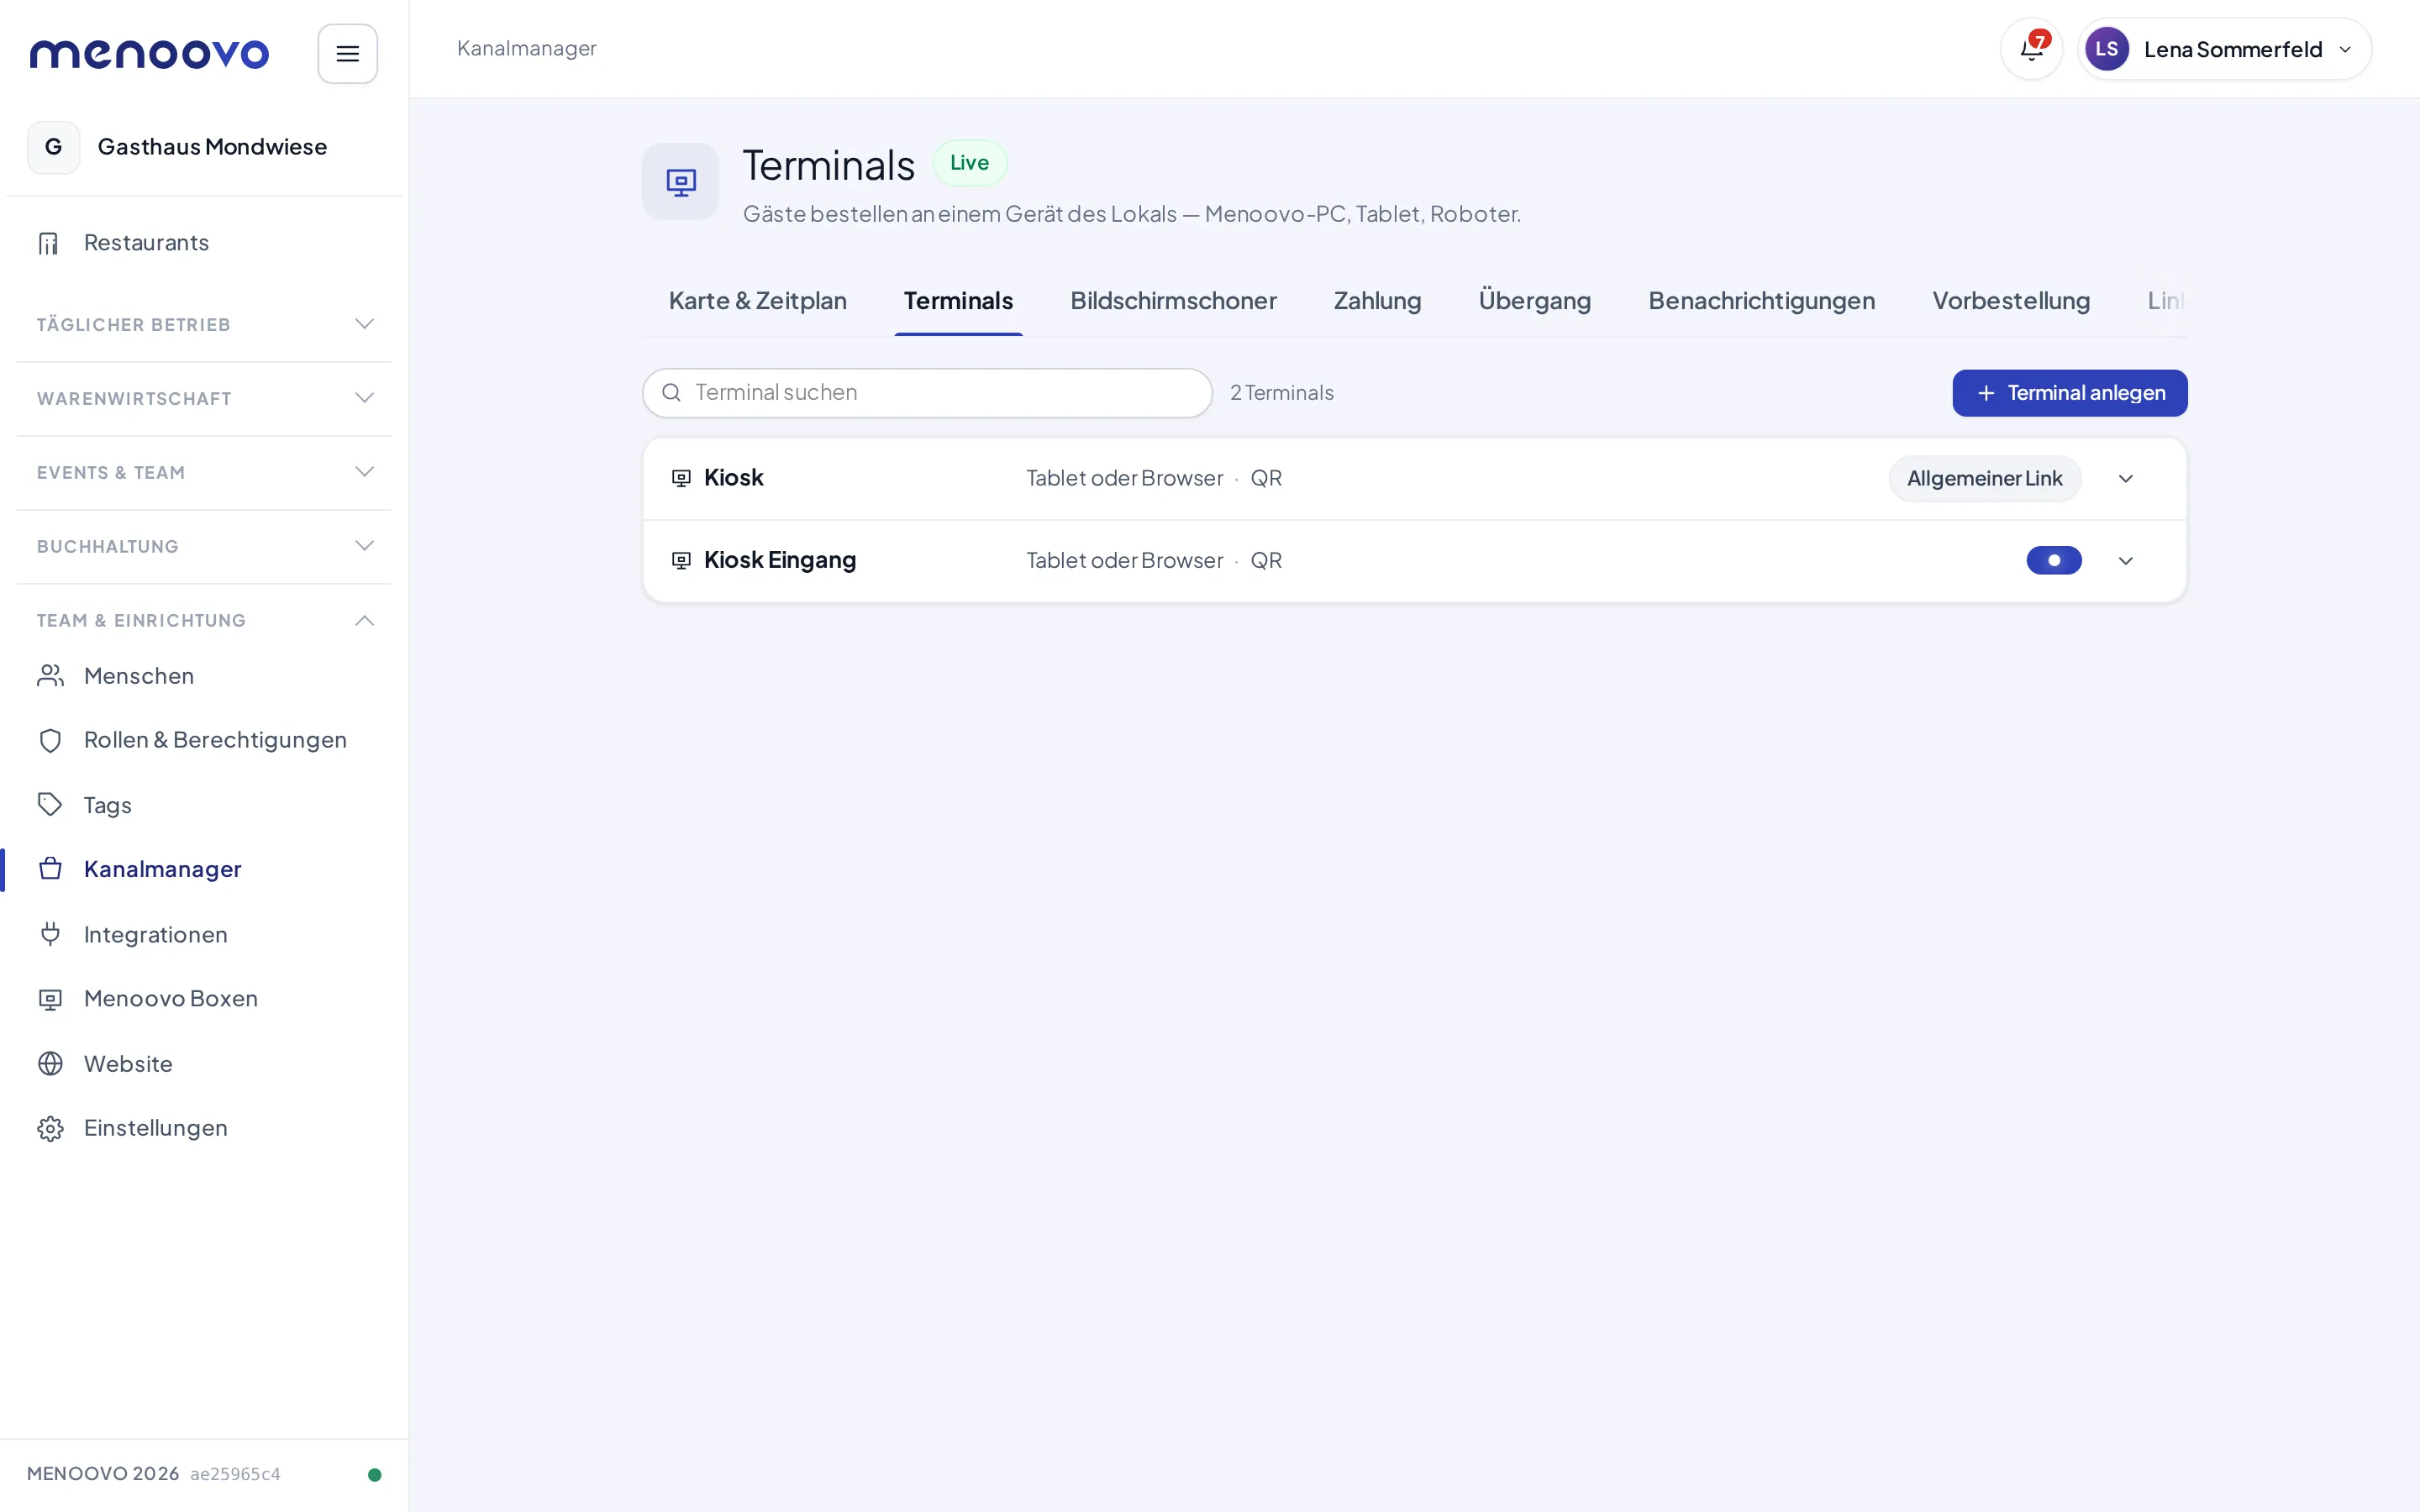Open the Lena Sommerfeld user dropdown
The image size is (2420, 1512).
point(2223,49)
